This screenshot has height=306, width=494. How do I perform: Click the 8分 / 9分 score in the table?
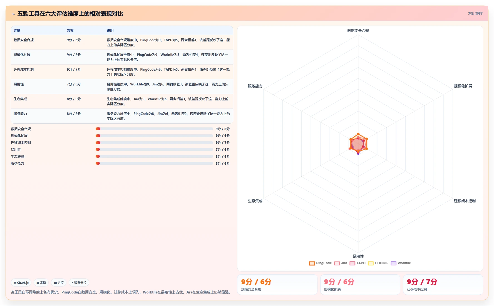74,99
